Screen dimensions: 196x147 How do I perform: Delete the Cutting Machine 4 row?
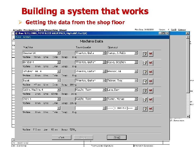pyautogui.click(x=151, y=90)
